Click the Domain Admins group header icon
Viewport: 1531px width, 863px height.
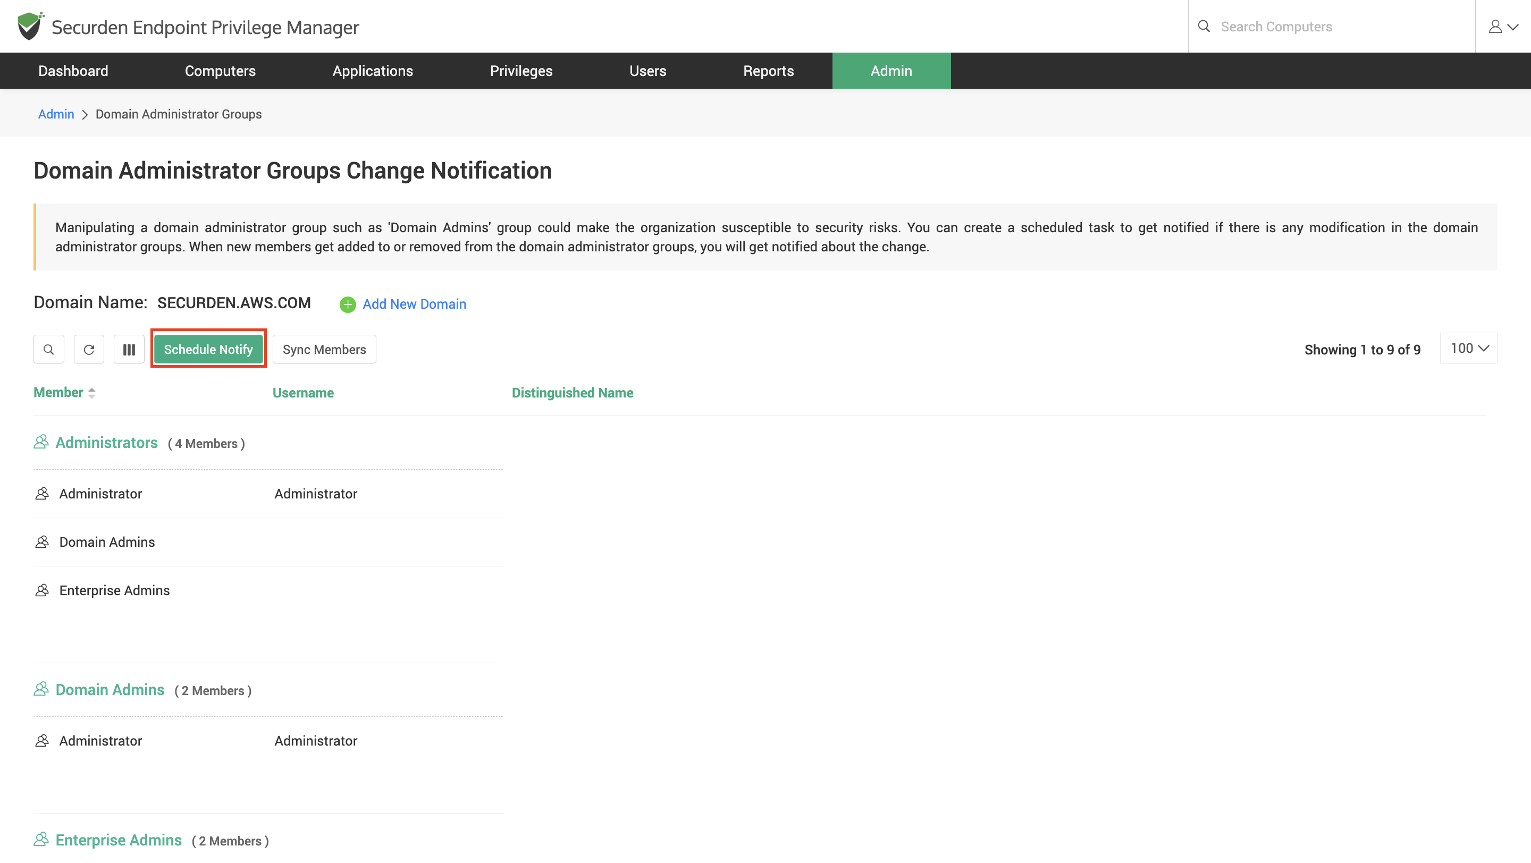point(41,689)
